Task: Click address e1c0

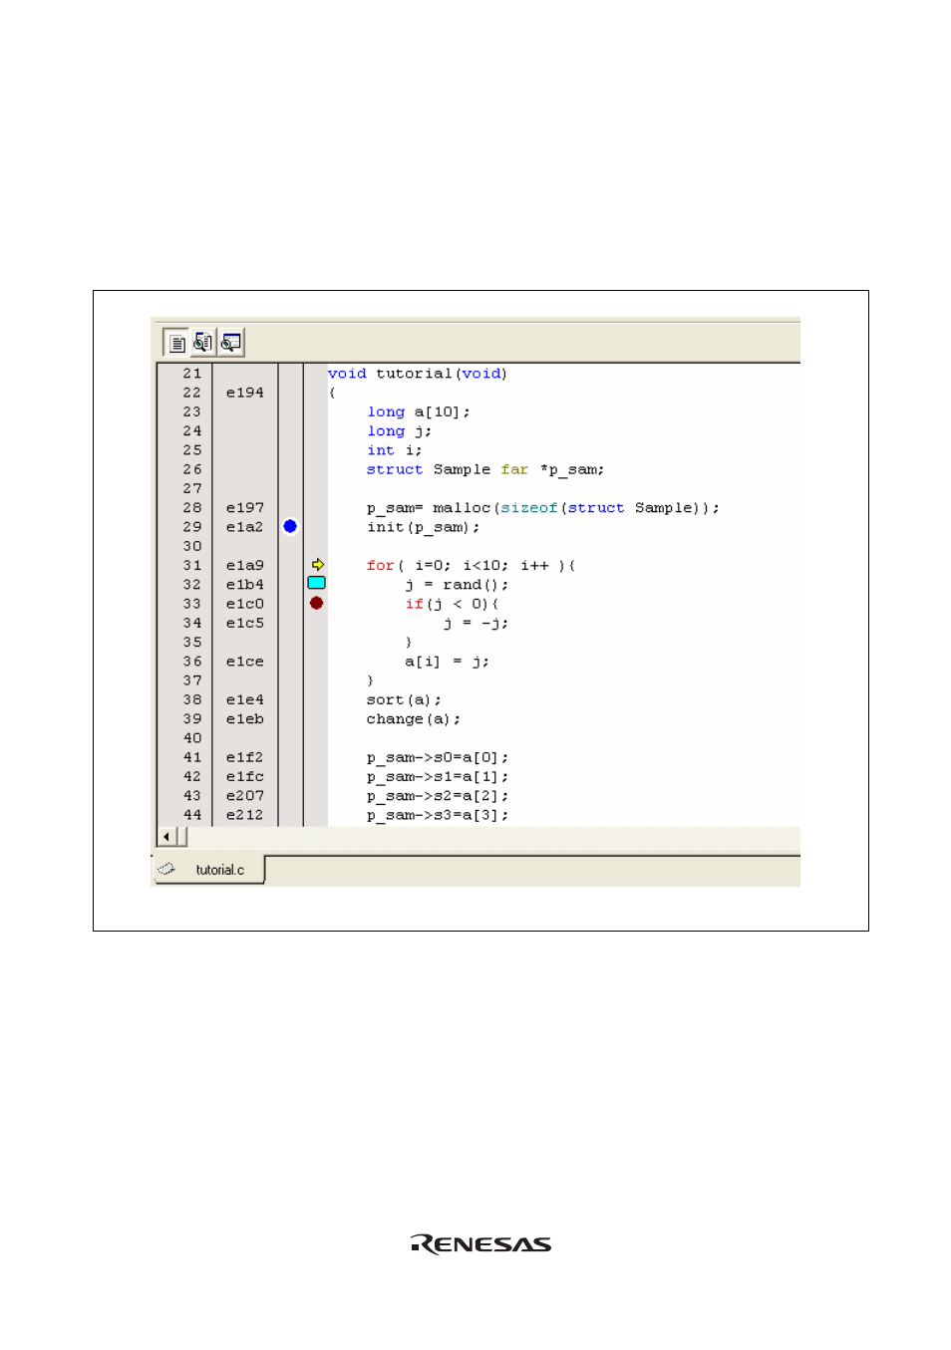Action: point(245,604)
